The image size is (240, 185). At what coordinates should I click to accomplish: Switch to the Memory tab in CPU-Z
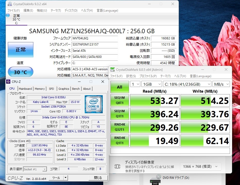click(x=40, y=89)
